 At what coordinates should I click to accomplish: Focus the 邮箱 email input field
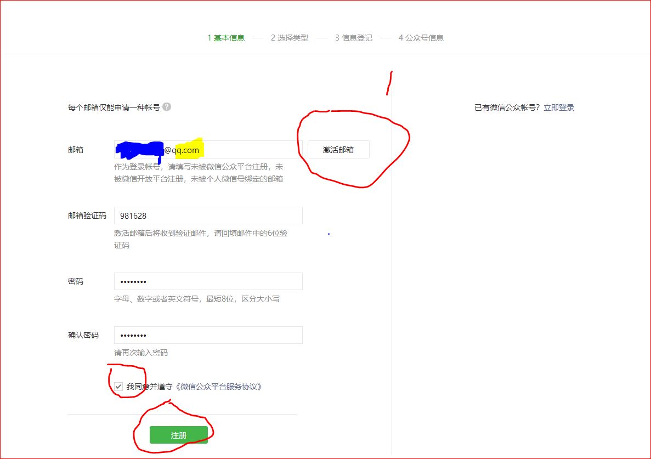(x=208, y=149)
